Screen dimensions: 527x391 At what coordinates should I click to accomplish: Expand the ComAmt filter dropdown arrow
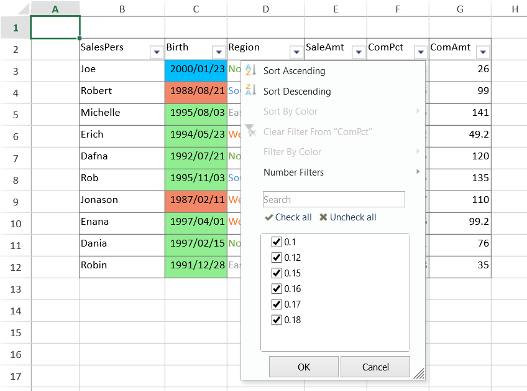point(483,52)
